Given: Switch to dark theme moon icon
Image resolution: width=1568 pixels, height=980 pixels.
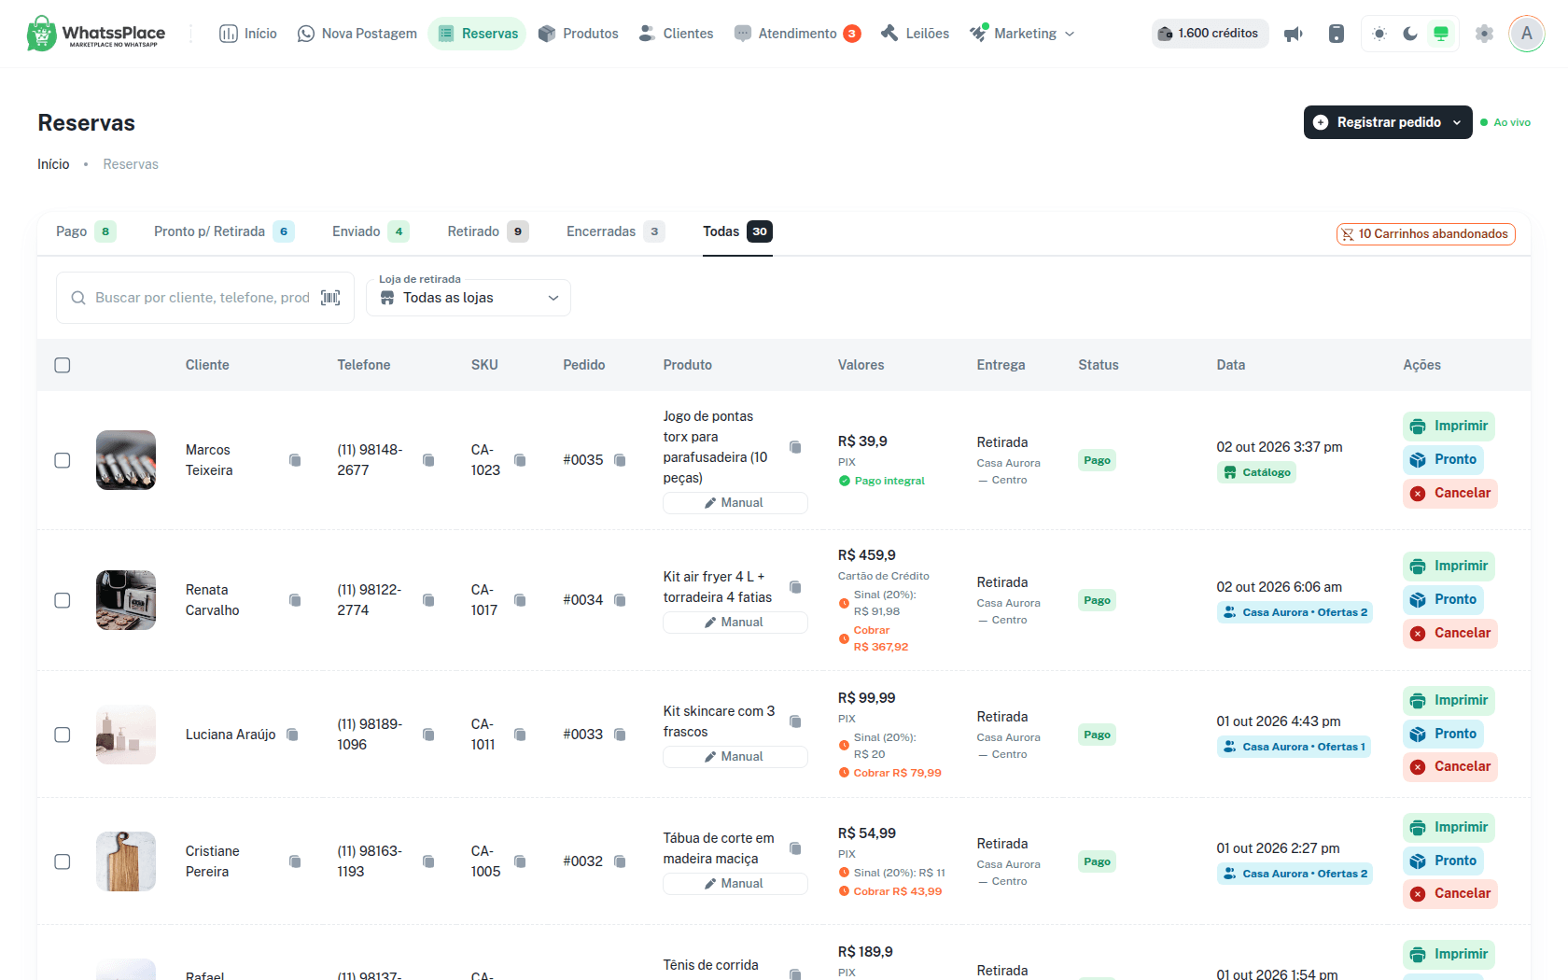Looking at the screenshot, I should pos(1410,34).
